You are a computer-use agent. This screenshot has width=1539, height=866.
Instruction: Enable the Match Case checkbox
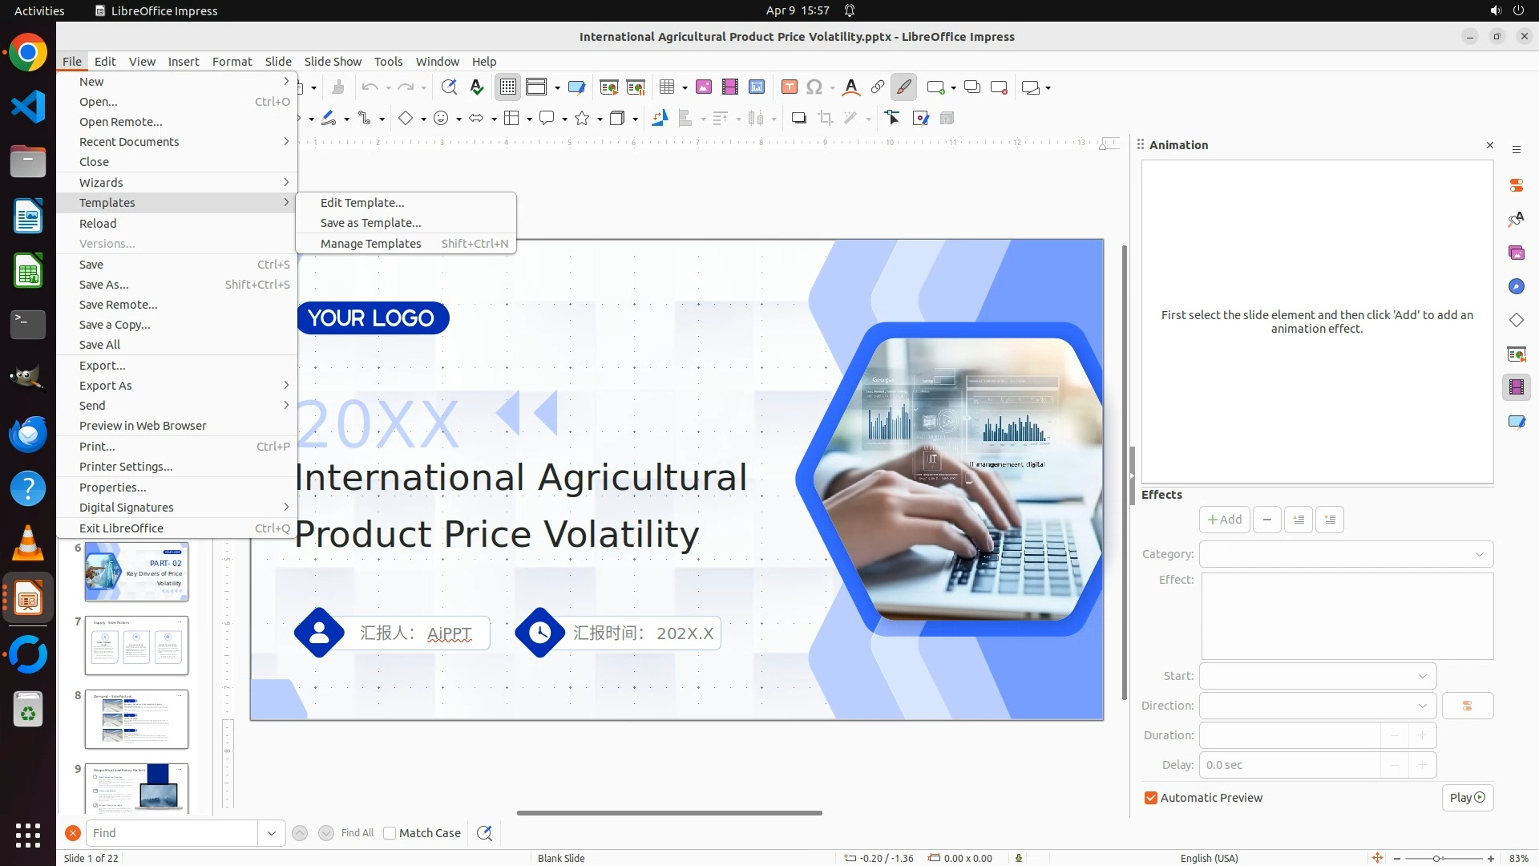[x=390, y=833]
